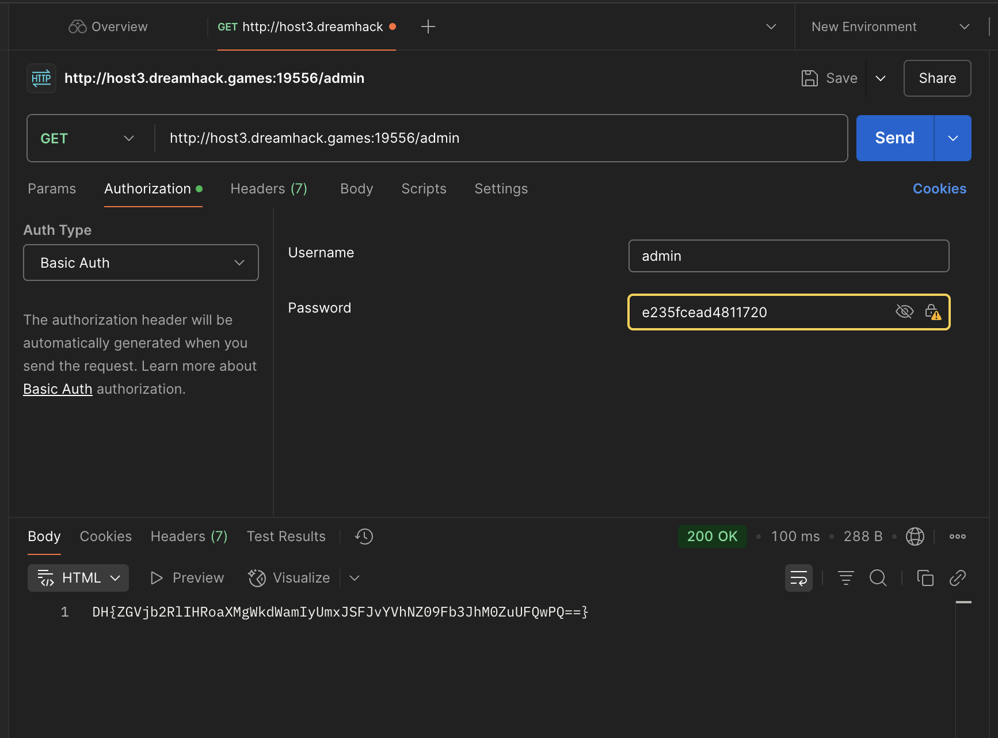Expand the Visualize options chevron
Image resolution: width=998 pixels, height=738 pixels.
coord(355,578)
